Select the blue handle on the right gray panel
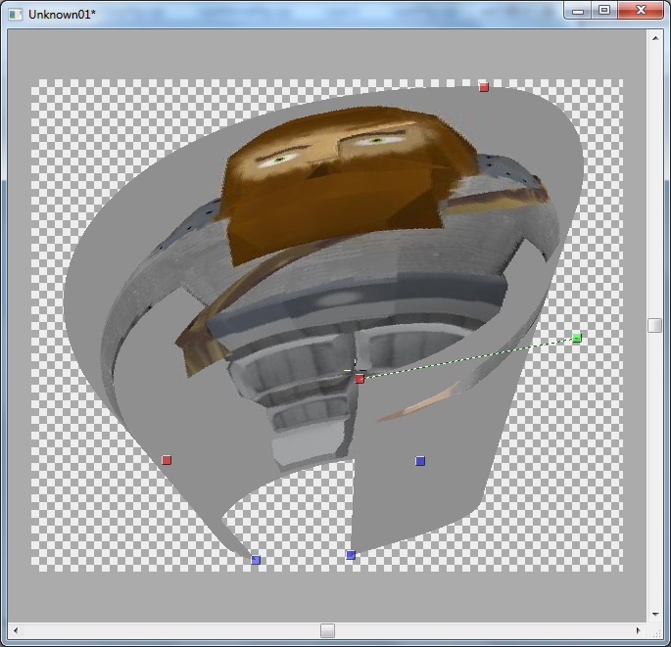 click(x=420, y=461)
